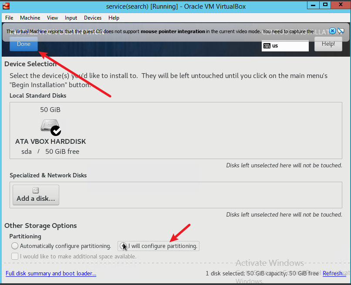Select the us keyboard layout field
351x285 pixels.
click(x=285, y=46)
